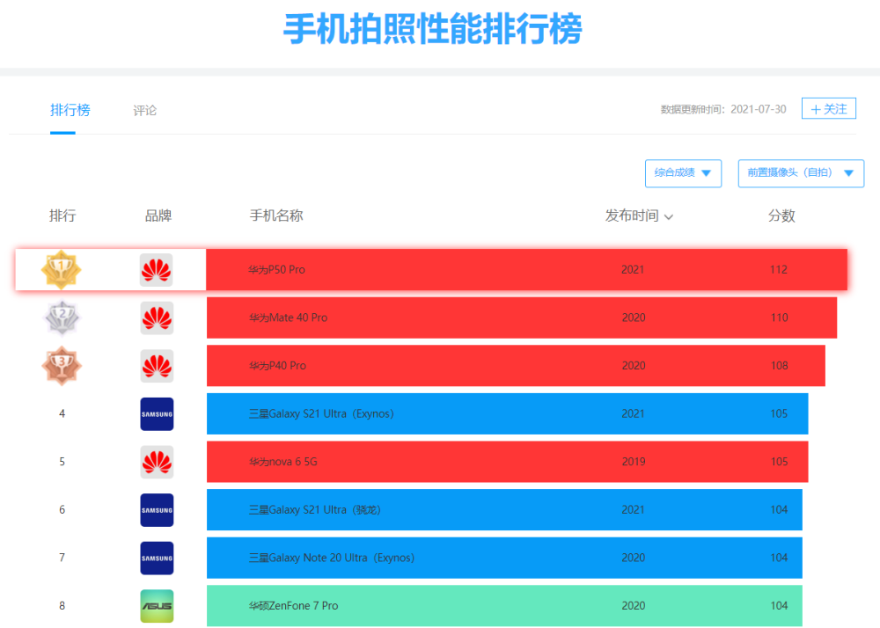The width and height of the screenshot is (880, 628).
Task: Switch to the 评论 tab
Action: coord(145,111)
